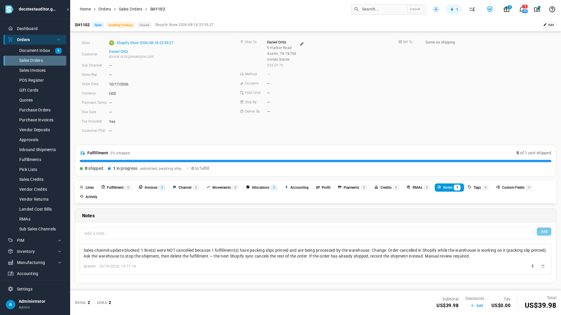Viewport: 561px width, 315px height.
Task: Click the app logo in the sidebar
Action: (x=9, y=9)
